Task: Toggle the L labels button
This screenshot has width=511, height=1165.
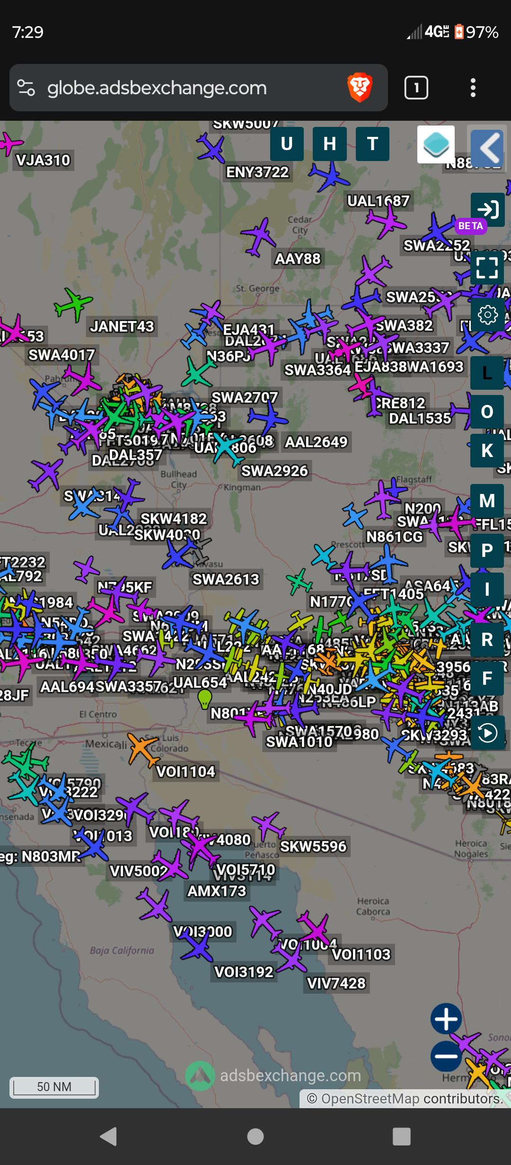Action: (x=487, y=373)
